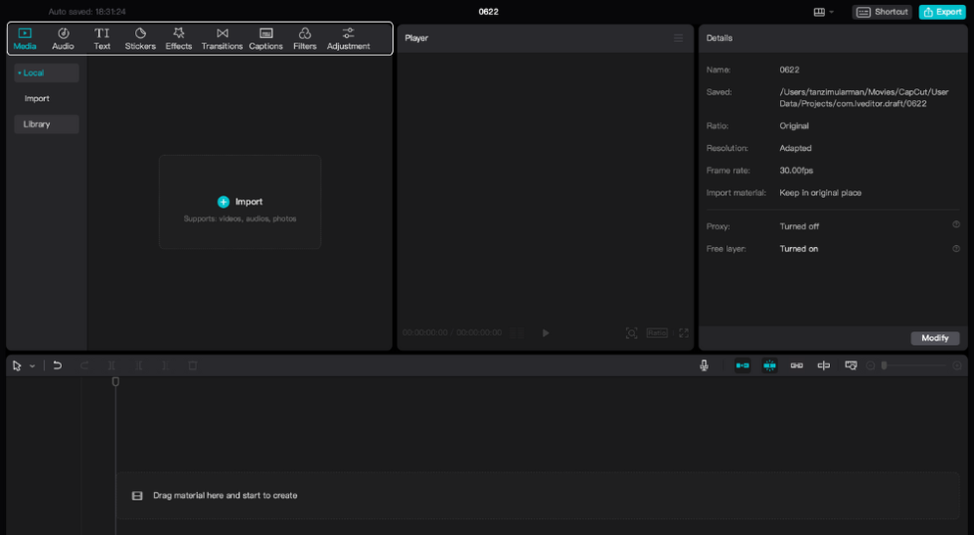Open the Effects panel

point(179,39)
